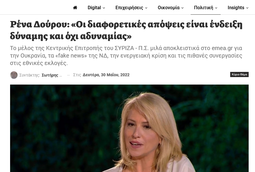Expand the Πολιτική dropdown arrow
Screen dimensions: 255x172
tap(216, 8)
